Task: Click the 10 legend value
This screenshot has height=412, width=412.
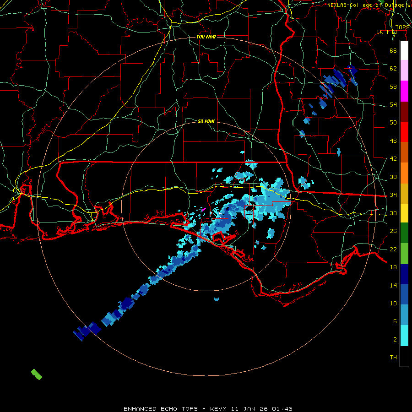Action: [393, 304]
